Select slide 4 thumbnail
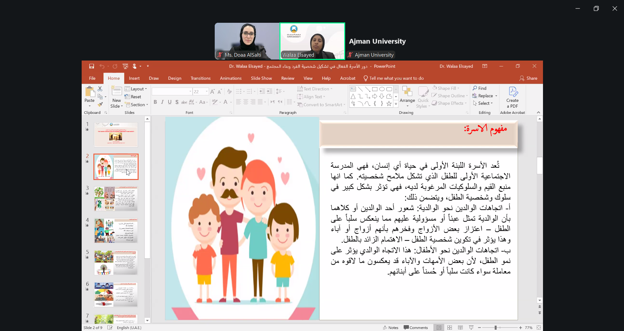The width and height of the screenshot is (624, 331). coord(116,231)
